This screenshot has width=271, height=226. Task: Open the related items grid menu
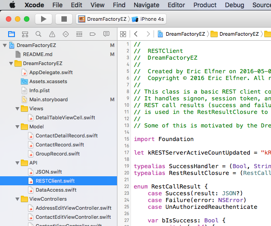pyautogui.click(x=123, y=34)
